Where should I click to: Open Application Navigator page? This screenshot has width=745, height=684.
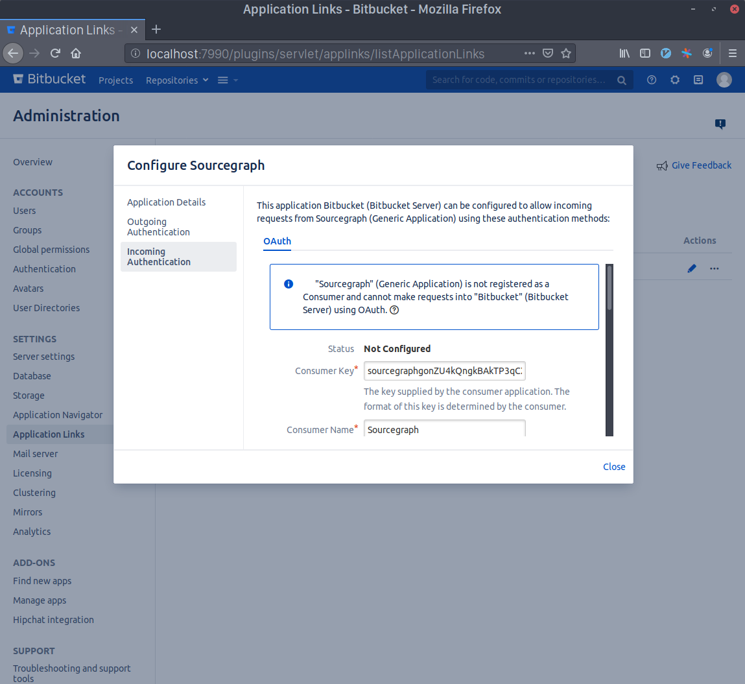pos(58,415)
